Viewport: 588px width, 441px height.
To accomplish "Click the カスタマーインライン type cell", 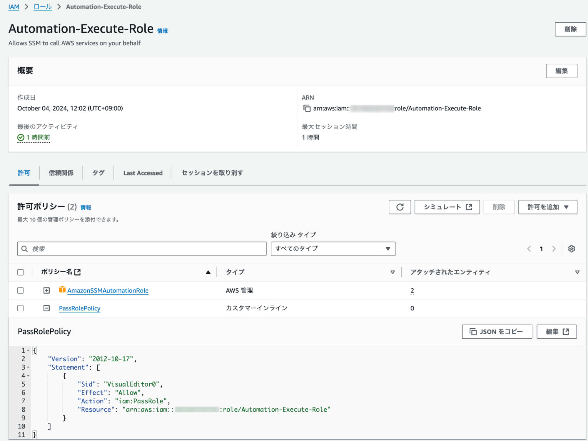I will click(256, 308).
